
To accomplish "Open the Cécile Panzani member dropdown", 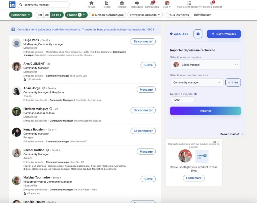I will [x=205, y=65].
